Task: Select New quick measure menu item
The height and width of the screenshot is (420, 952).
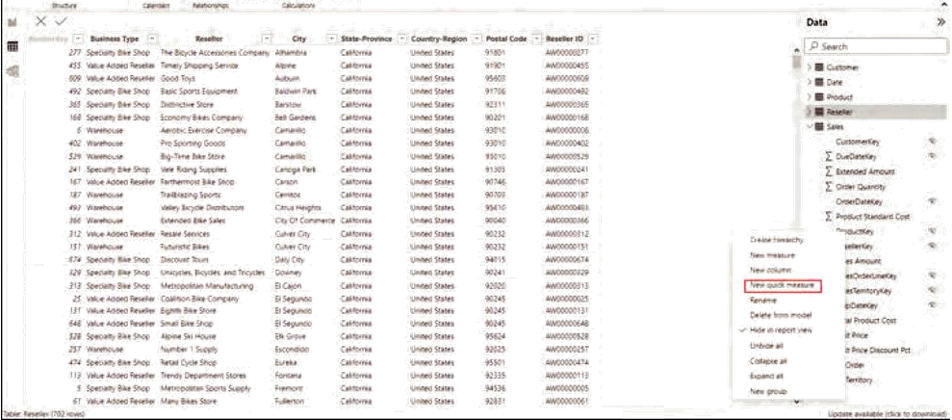Action: coord(783,286)
